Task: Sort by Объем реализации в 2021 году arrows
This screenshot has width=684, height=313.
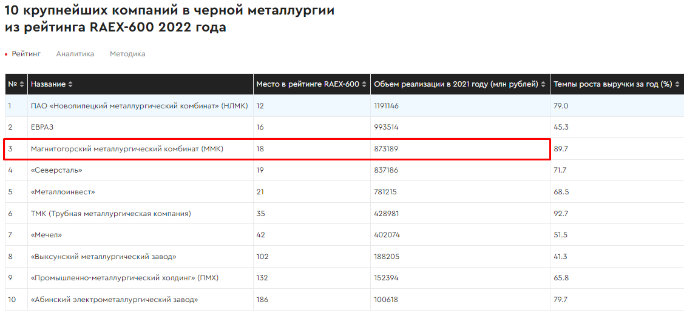Action: 543,84
